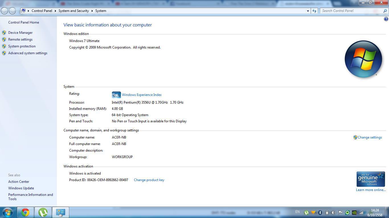The height and width of the screenshot is (218, 389).
Task: Open the Windows Start menu orb
Action: [x=8, y=212]
